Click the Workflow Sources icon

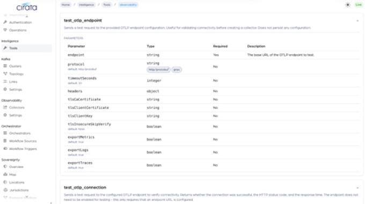tap(5, 141)
